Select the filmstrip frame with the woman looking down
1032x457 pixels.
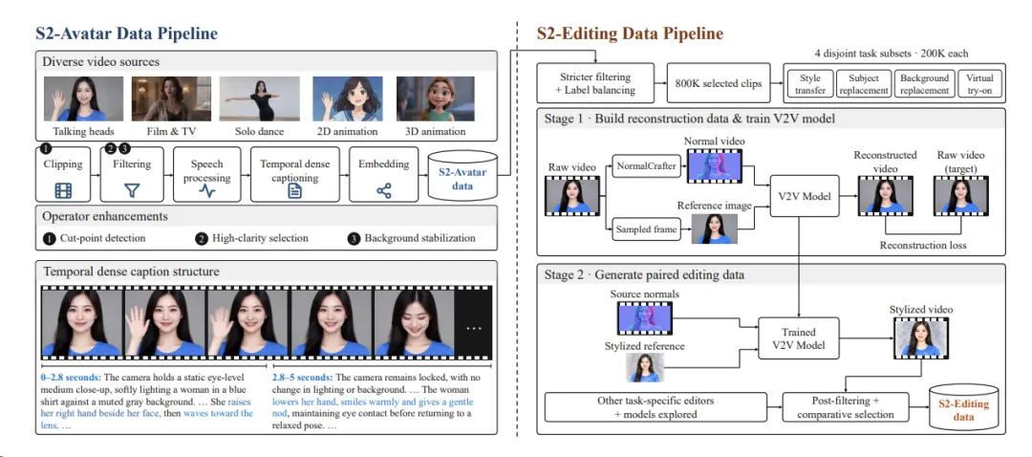pos(414,323)
